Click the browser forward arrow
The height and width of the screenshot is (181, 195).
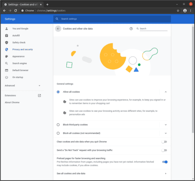click(x=10, y=10)
